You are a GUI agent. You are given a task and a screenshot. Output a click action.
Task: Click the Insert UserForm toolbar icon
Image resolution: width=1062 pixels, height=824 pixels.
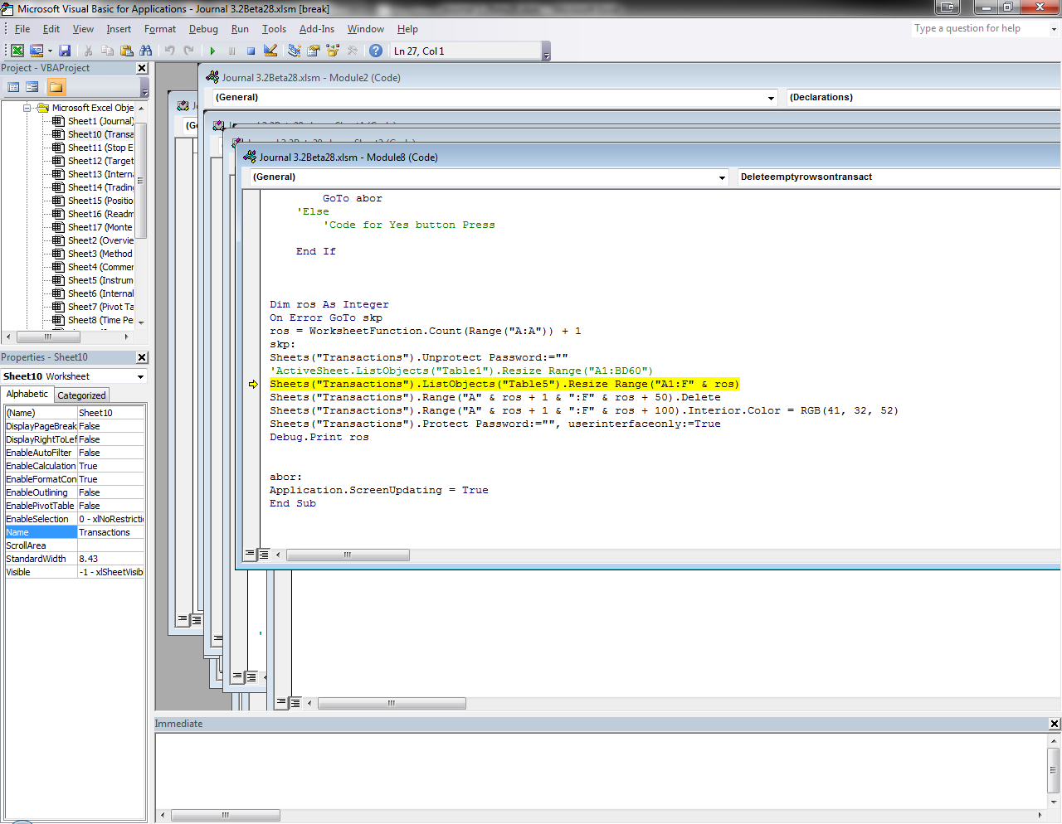tap(37, 51)
